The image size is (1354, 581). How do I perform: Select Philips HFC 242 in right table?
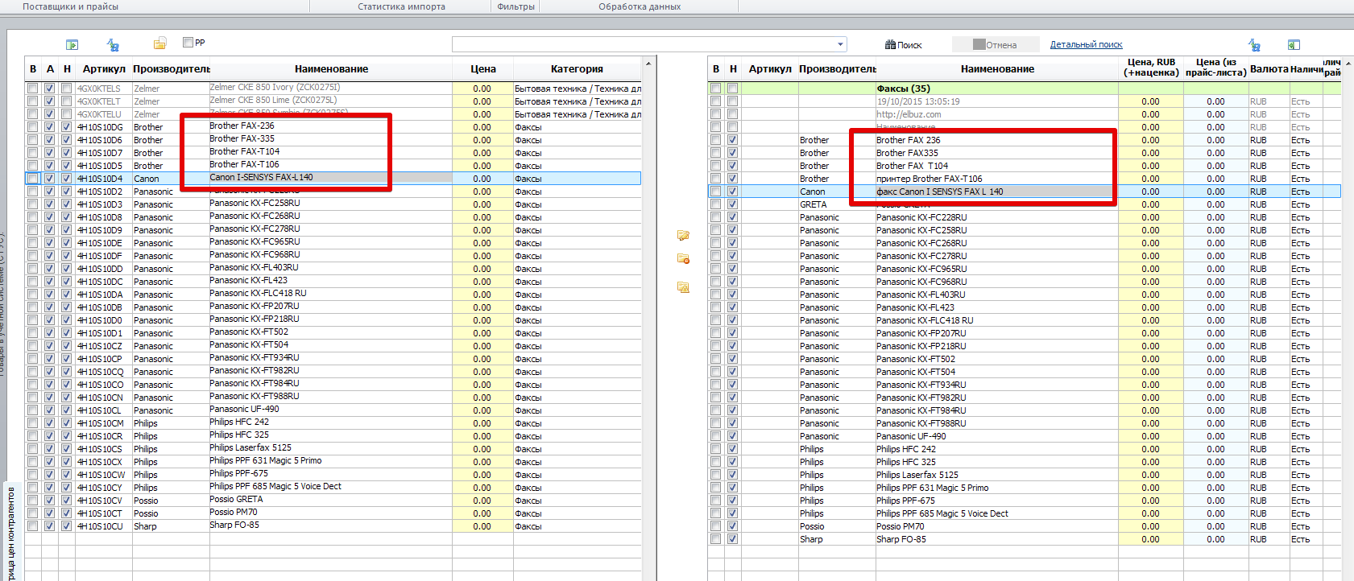tap(906, 449)
